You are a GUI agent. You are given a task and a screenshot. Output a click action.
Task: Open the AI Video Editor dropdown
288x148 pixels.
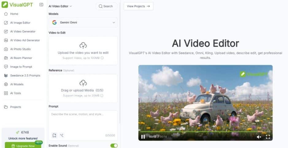coord(60,6)
